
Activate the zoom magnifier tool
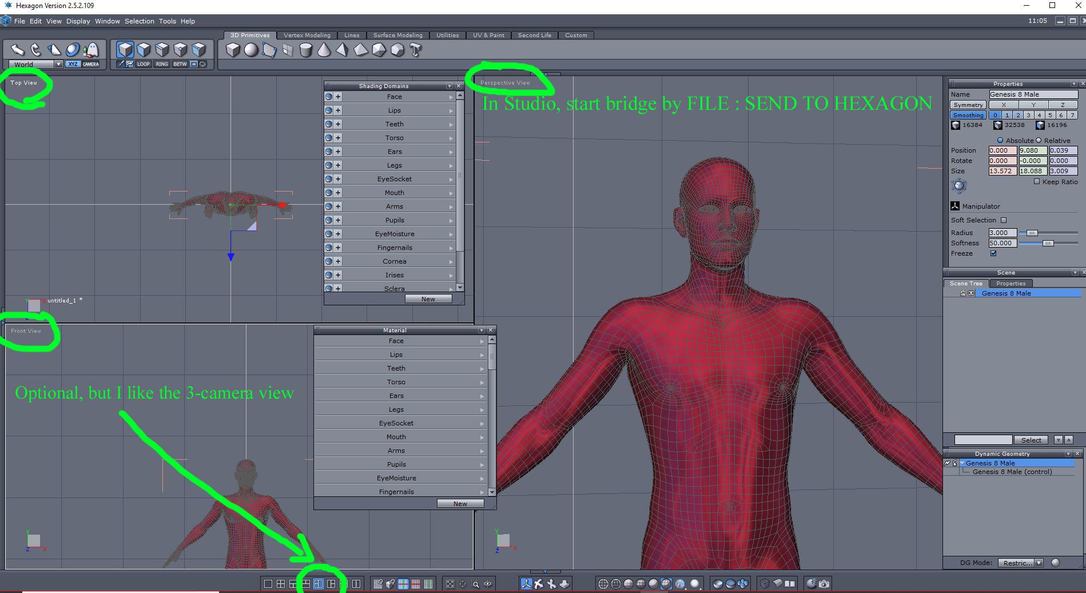[x=475, y=584]
